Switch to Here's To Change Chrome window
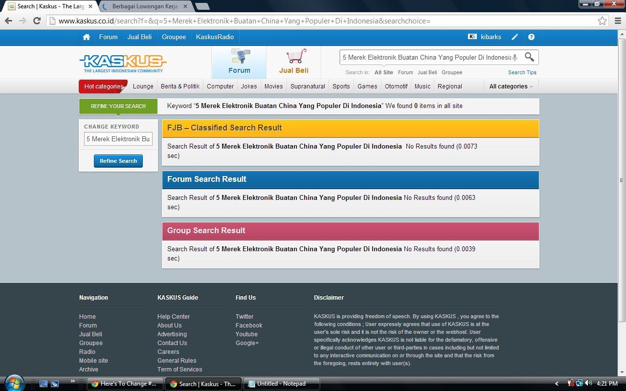The image size is (626, 391). click(x=125, y=384)
